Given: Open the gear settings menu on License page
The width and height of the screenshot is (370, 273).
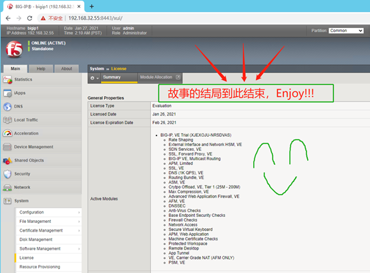Looking at the screenshot, I should (94, 78).
